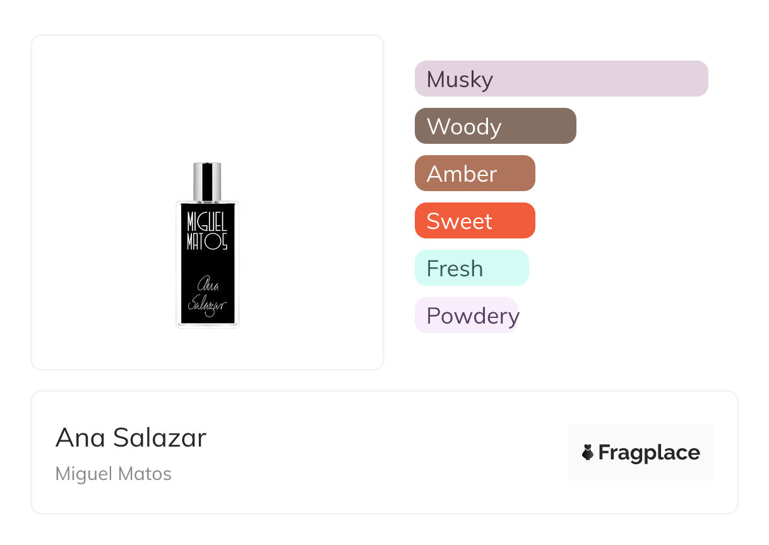769x545 pixels.
Task: Select the Musky accord bar
Action: [561, 79]
